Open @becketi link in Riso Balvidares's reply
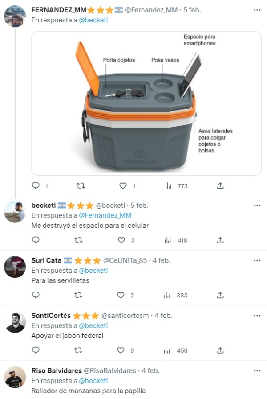 [93, 381]
